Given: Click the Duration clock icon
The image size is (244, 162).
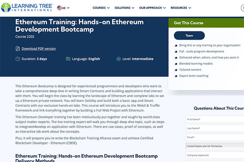Looking at the screenshot, I should (18, 59).
